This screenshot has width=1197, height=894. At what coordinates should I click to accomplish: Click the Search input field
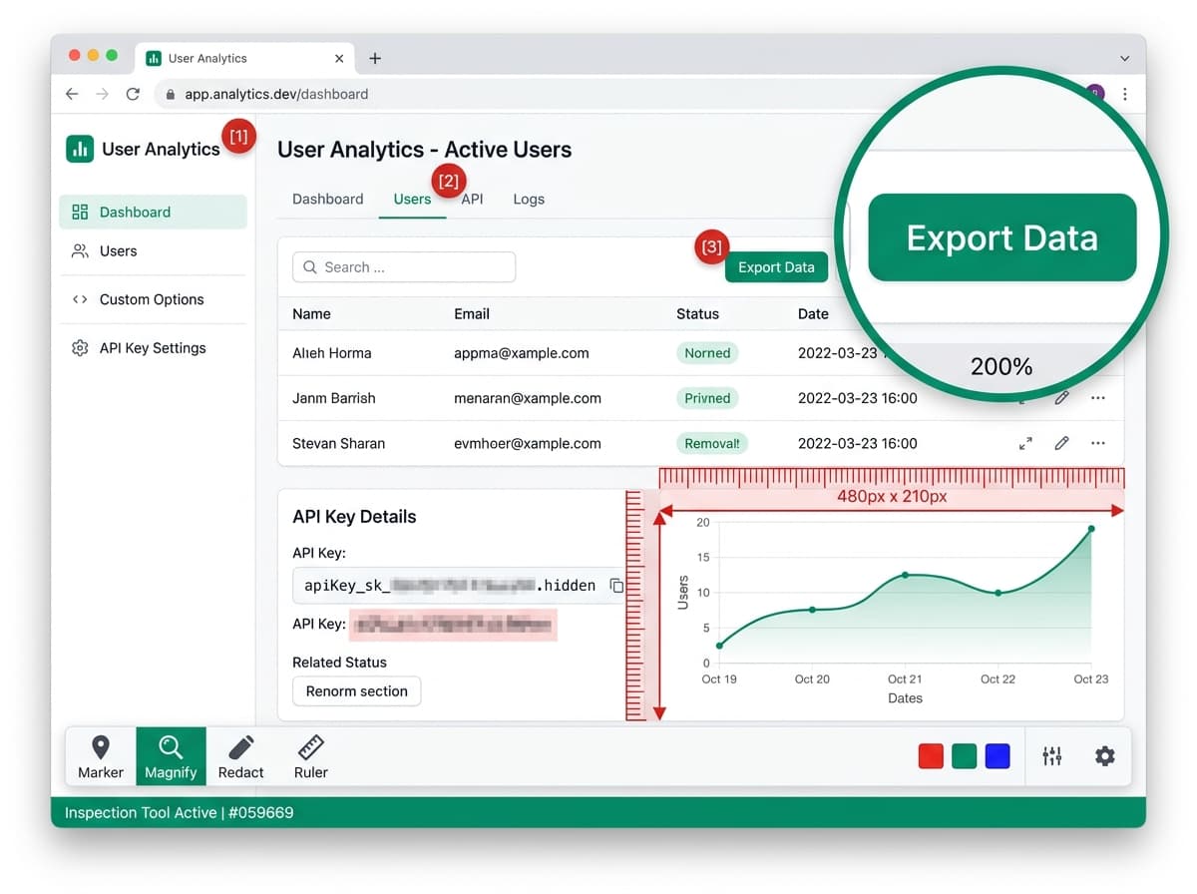[404, 267]
